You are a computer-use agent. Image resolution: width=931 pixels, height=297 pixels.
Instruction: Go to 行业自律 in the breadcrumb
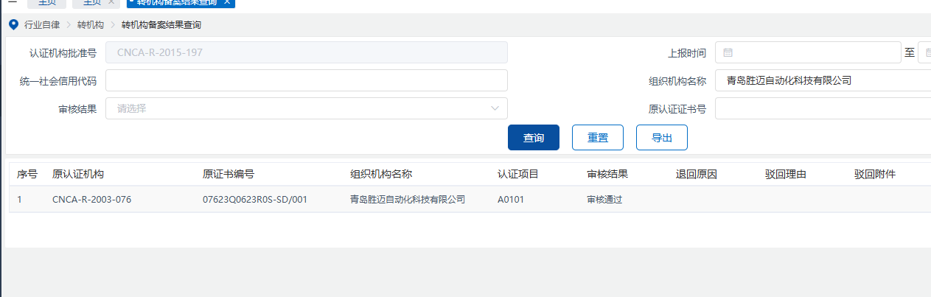coord(43,25)
